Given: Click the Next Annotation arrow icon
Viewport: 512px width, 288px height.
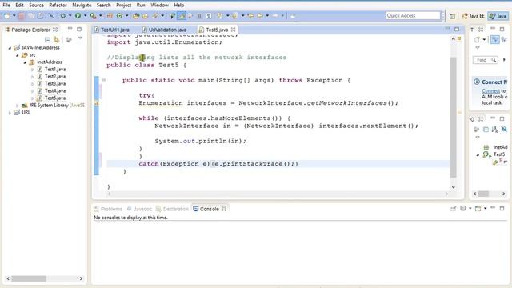Looking at the screenshot, I should click(219, 16).
